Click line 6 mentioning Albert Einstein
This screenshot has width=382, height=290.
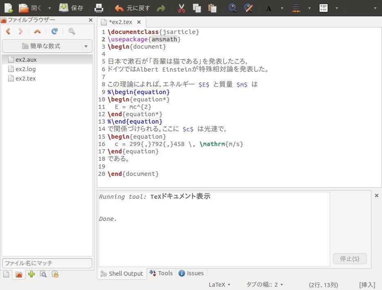(x=188, y=69)
